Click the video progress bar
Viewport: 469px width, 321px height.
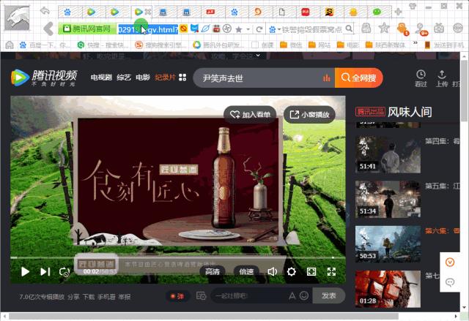(177, 257)
